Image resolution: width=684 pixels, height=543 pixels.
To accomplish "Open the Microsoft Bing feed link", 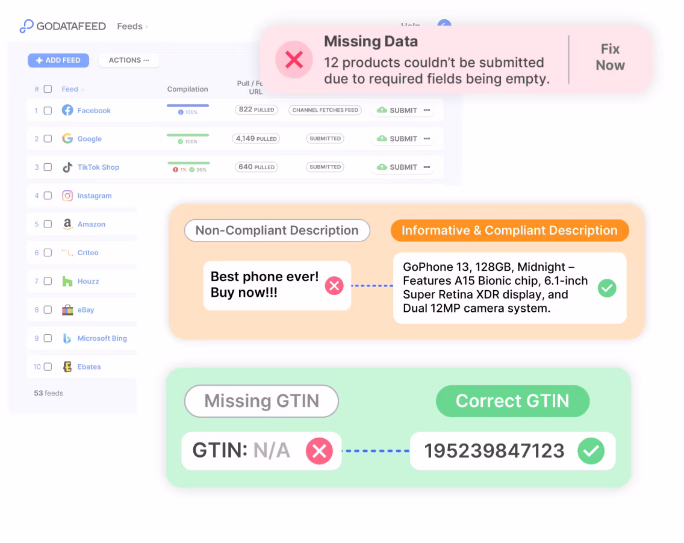I will 102,338.
